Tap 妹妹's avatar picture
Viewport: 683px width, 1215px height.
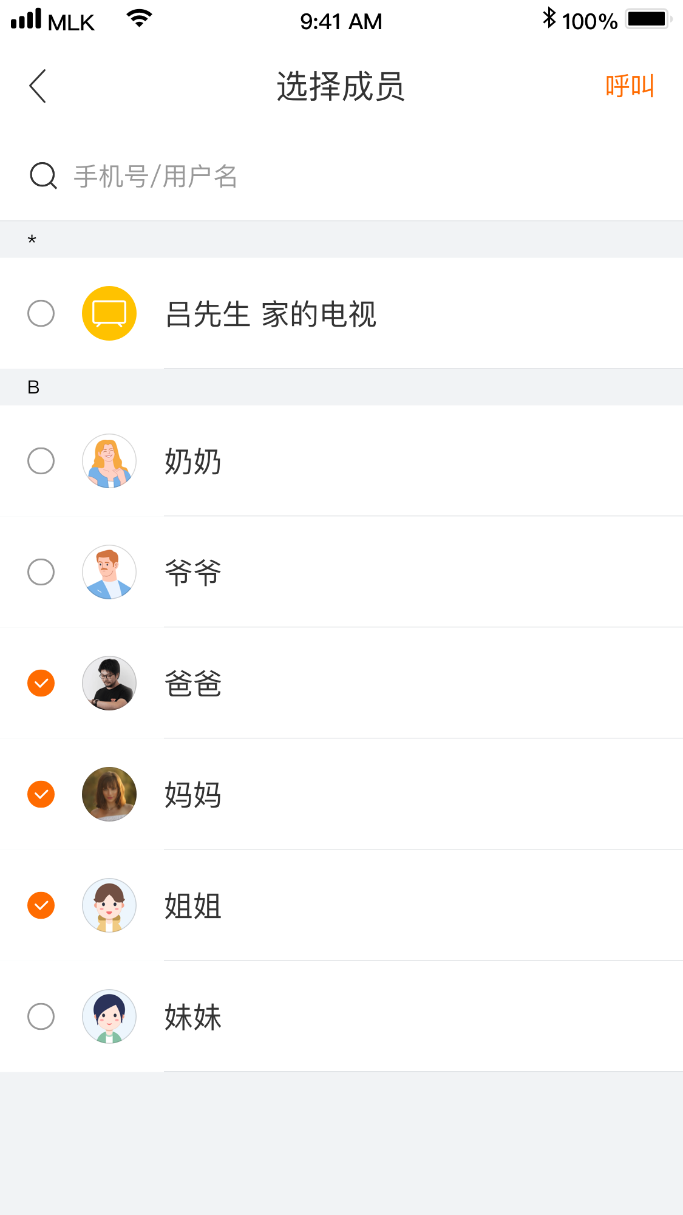[x=109, y=1016]
